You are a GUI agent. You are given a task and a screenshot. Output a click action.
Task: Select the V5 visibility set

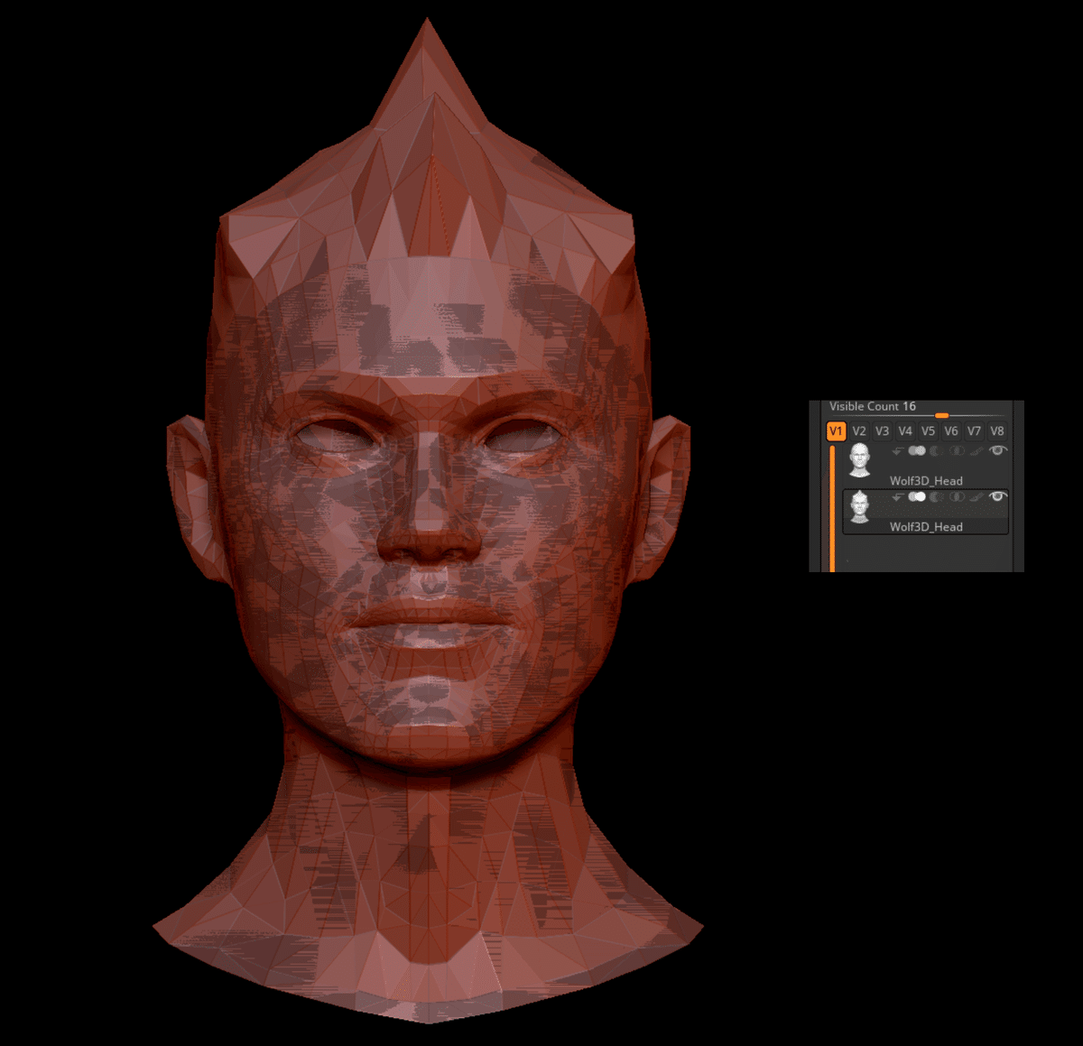pos(928,431)
